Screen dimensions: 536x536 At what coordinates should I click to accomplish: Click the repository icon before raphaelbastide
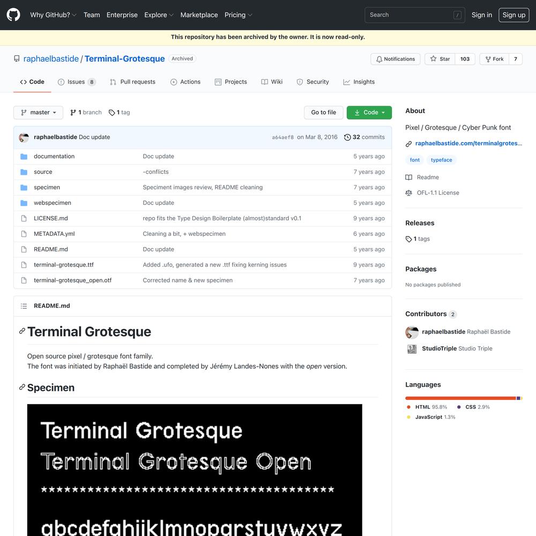coord(17,59)
